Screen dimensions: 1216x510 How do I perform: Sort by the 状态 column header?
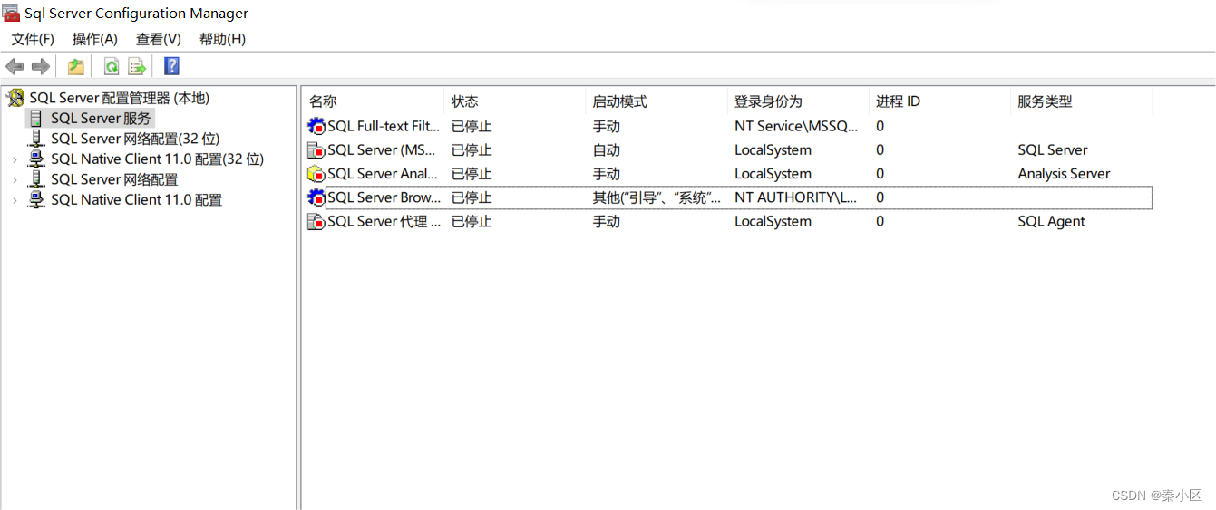tap(515, 101)
